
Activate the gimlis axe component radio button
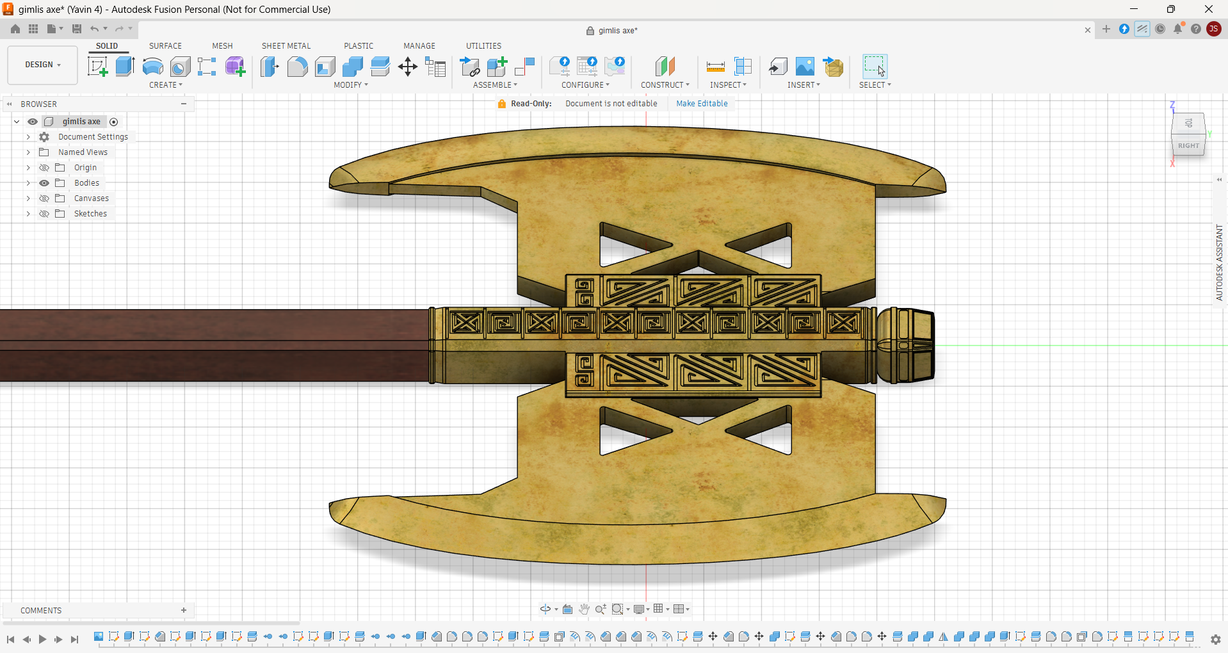(x=114, y=122)
